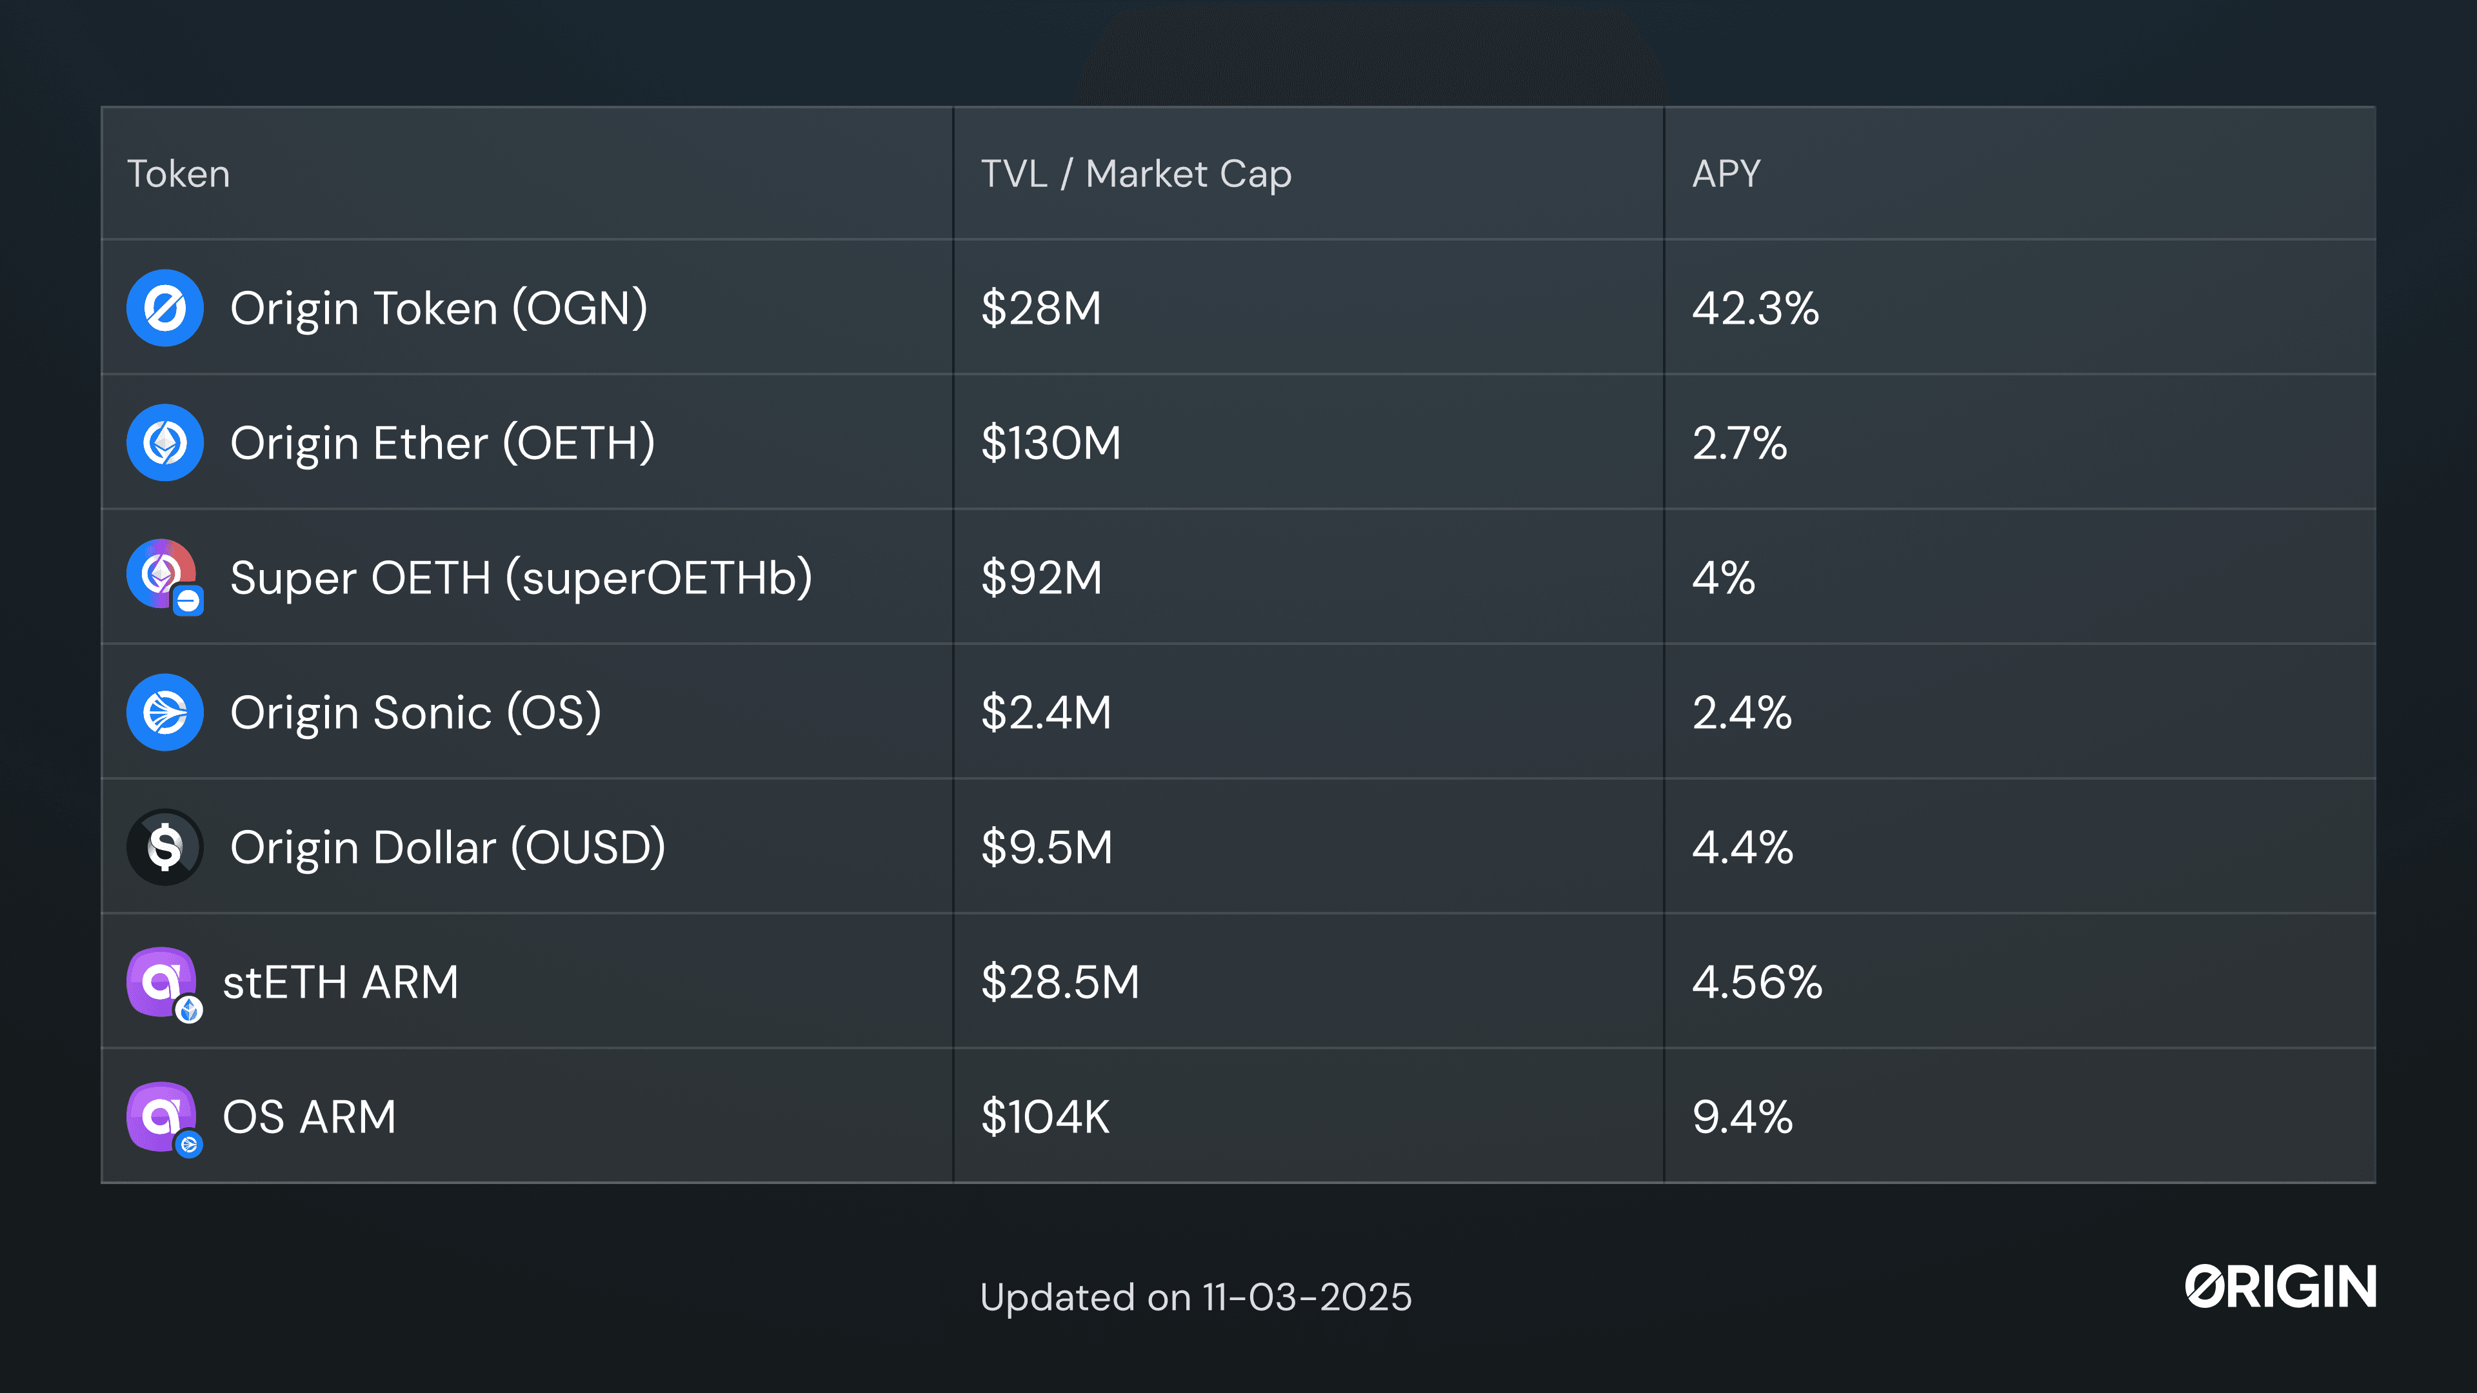Click the Origin Ether (OETH) icon
This screenshot has width=2477, height=1393.
click(164, 442)
